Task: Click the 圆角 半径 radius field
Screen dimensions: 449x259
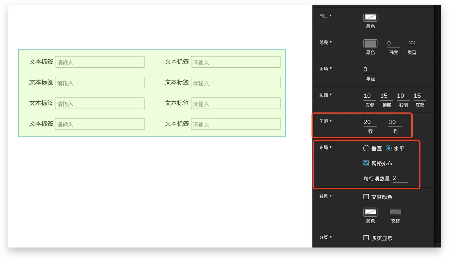Action: coord(370,69)
